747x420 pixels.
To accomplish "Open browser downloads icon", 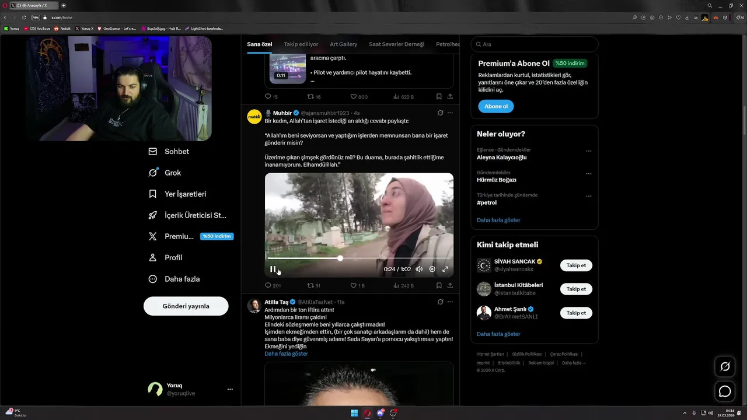I will point(687,17).
